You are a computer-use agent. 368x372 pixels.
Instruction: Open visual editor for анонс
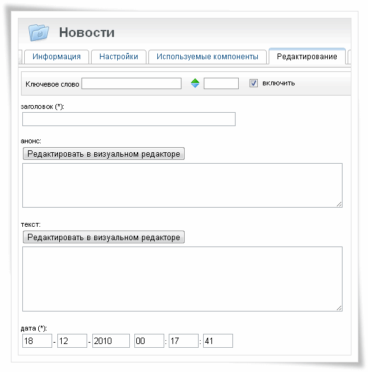104,154
